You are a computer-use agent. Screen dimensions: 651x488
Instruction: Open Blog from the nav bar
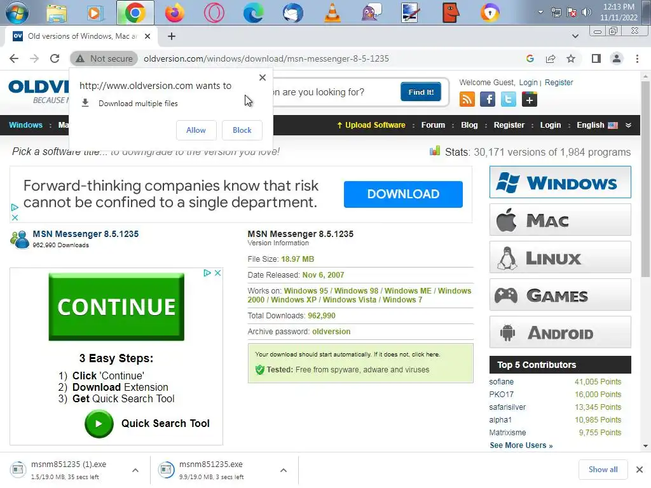(x=469, y=125)
